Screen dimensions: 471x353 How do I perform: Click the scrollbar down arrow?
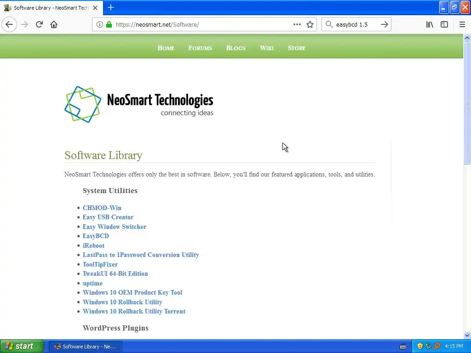click(467, 335)
